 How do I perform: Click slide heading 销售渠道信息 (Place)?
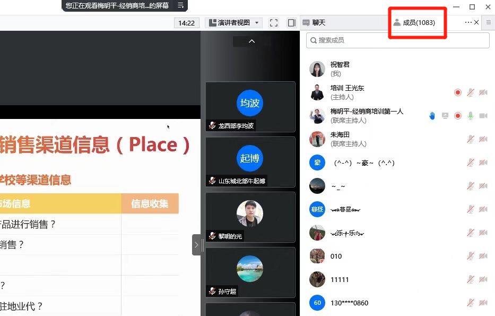(x=94, y=145)
